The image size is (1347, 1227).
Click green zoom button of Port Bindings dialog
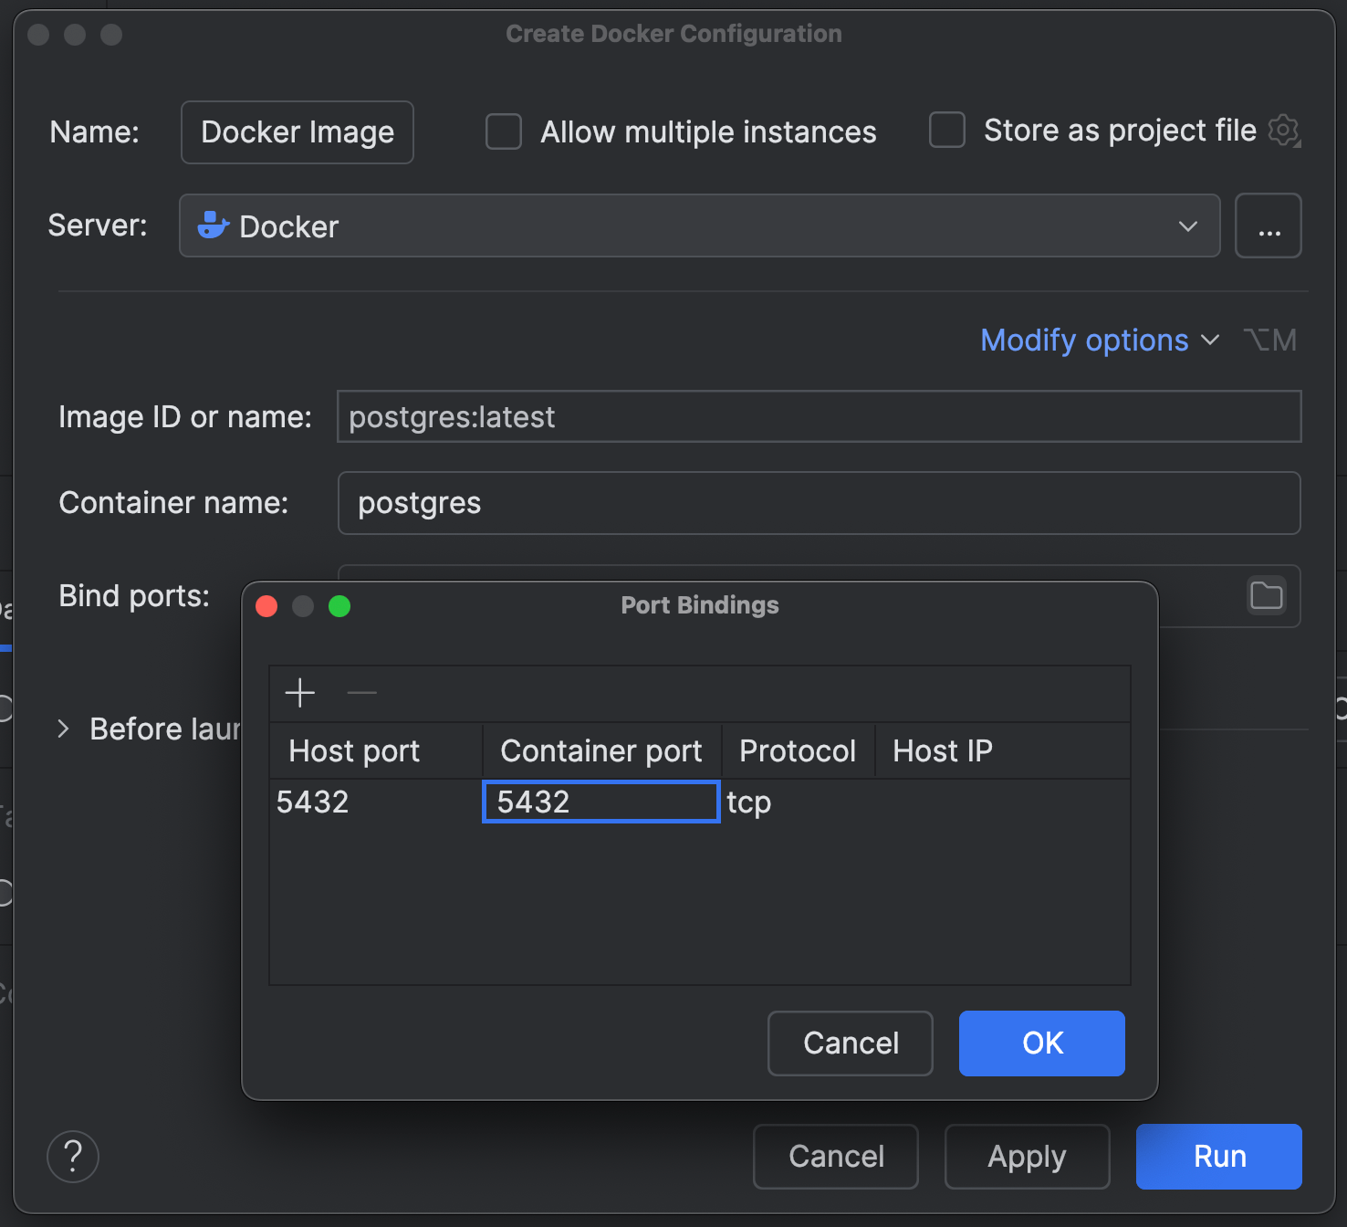(x=339, y=606)
